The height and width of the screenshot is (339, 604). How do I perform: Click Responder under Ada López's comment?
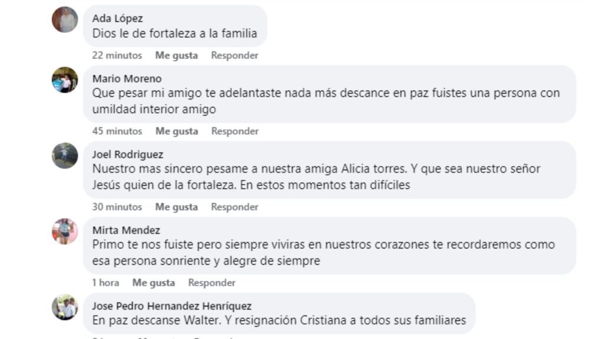coord(234,55)
